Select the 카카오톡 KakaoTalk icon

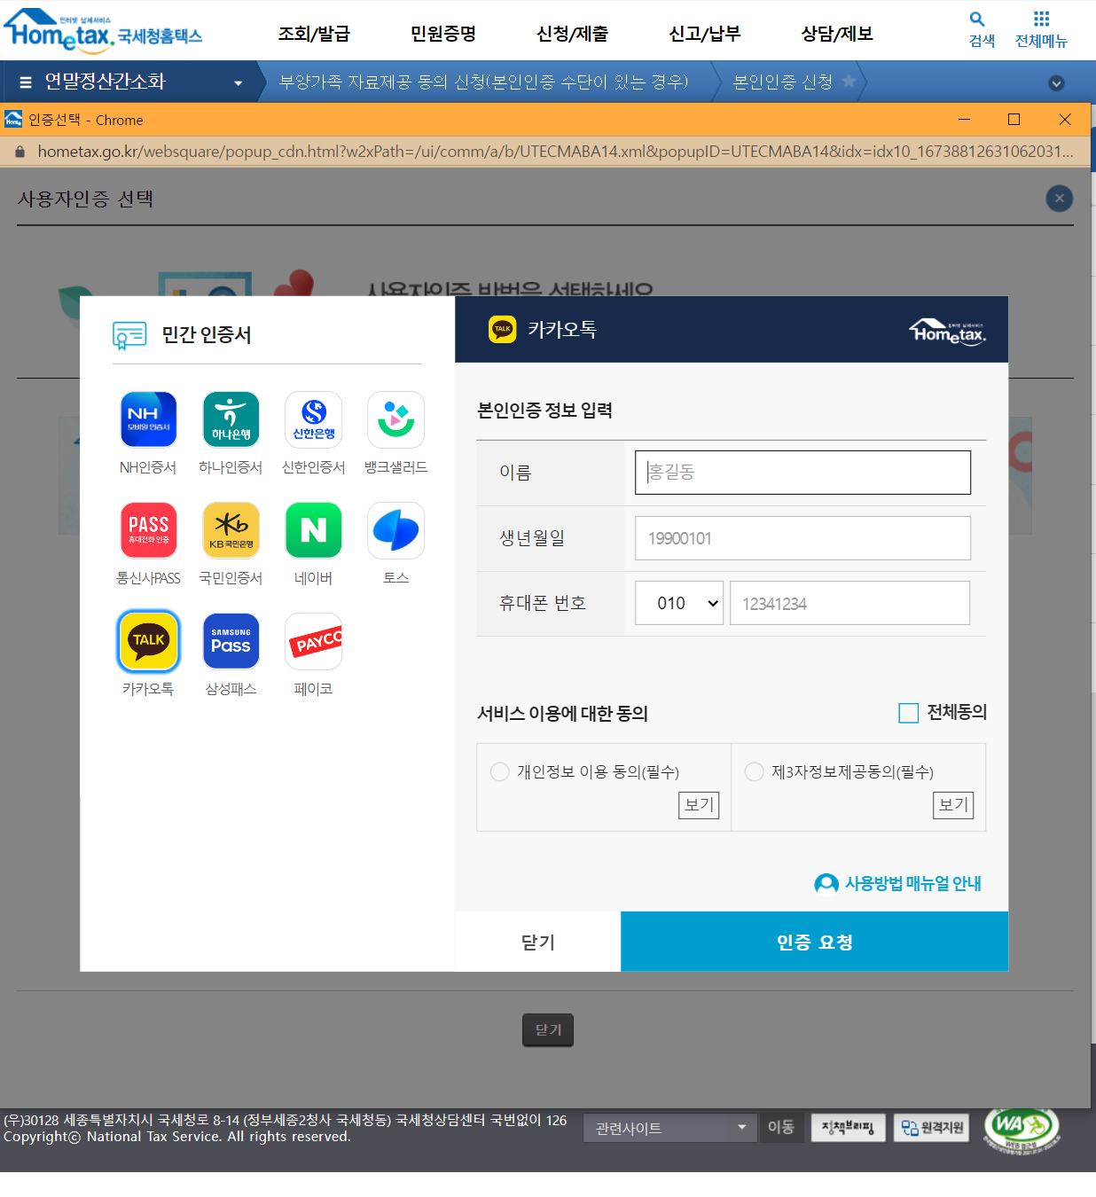[x=149, y=641]
